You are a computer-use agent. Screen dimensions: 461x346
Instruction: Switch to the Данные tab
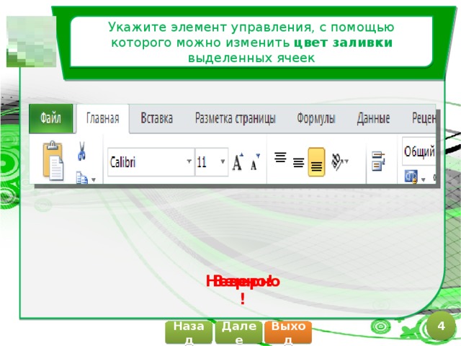(x=373, y=118)
